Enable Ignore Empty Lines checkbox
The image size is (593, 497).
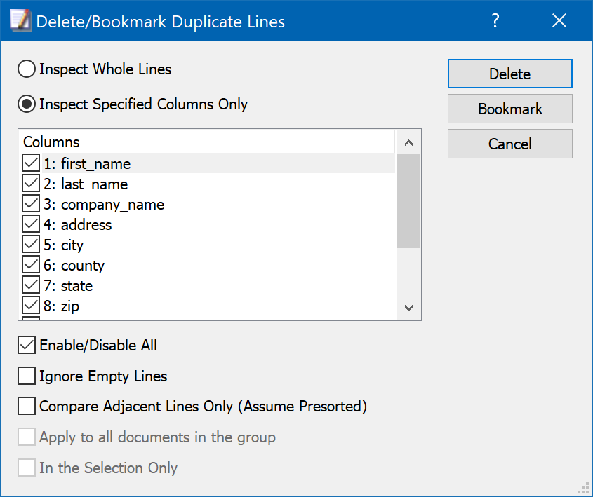27,376
